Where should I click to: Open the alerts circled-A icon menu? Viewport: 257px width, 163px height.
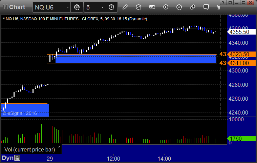point(179,7)
